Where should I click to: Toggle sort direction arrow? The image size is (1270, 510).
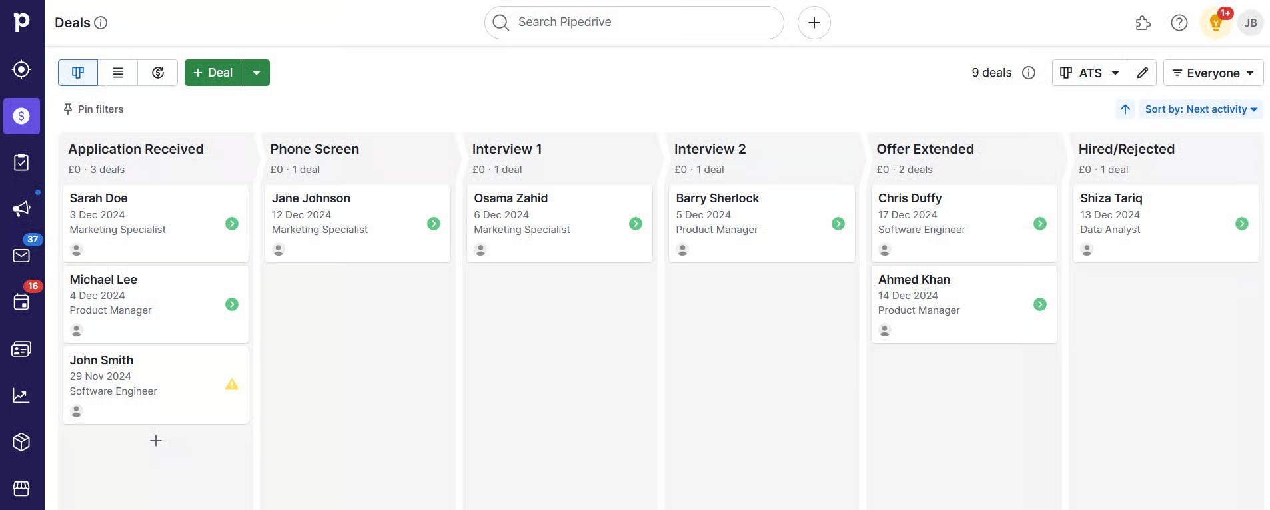pos(1125,109)
